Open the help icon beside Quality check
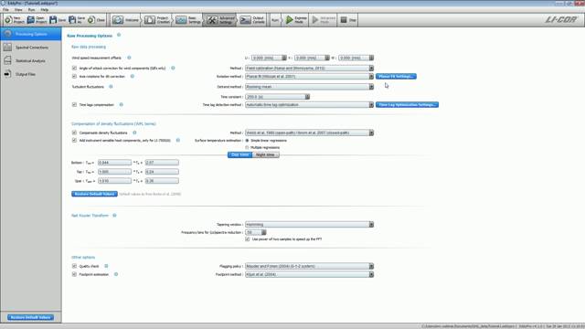 106,266
